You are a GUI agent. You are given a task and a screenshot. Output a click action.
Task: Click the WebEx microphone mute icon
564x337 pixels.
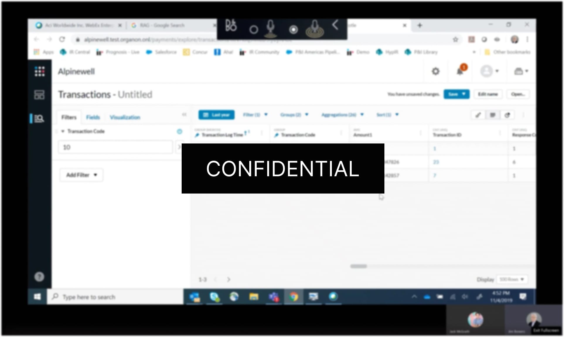coord(271,28)
